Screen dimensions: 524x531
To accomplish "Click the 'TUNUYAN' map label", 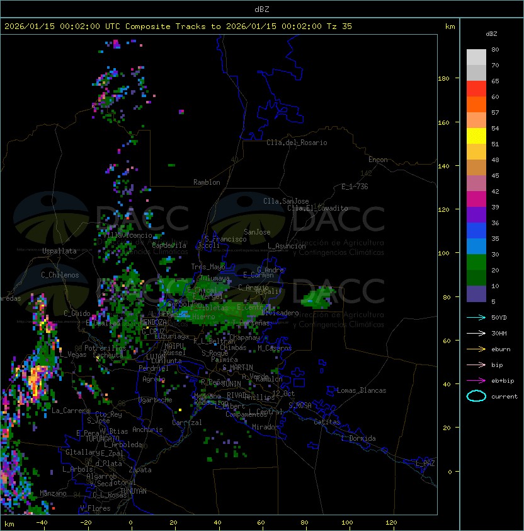I will (134, 491).
